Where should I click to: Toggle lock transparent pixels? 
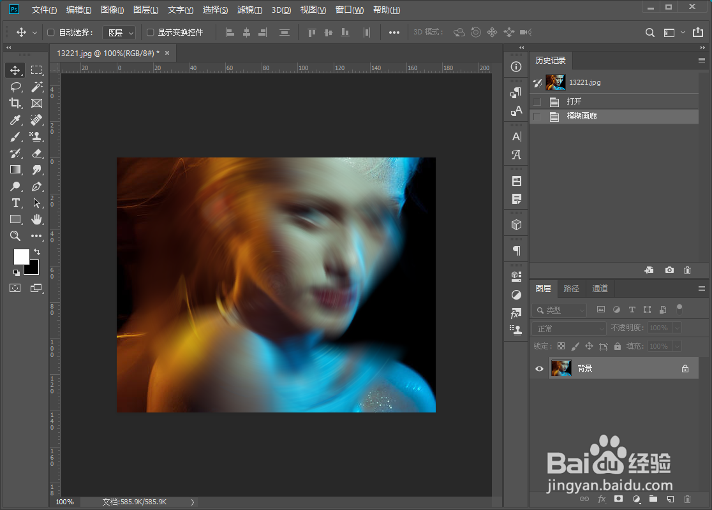[x=561, y=346]
